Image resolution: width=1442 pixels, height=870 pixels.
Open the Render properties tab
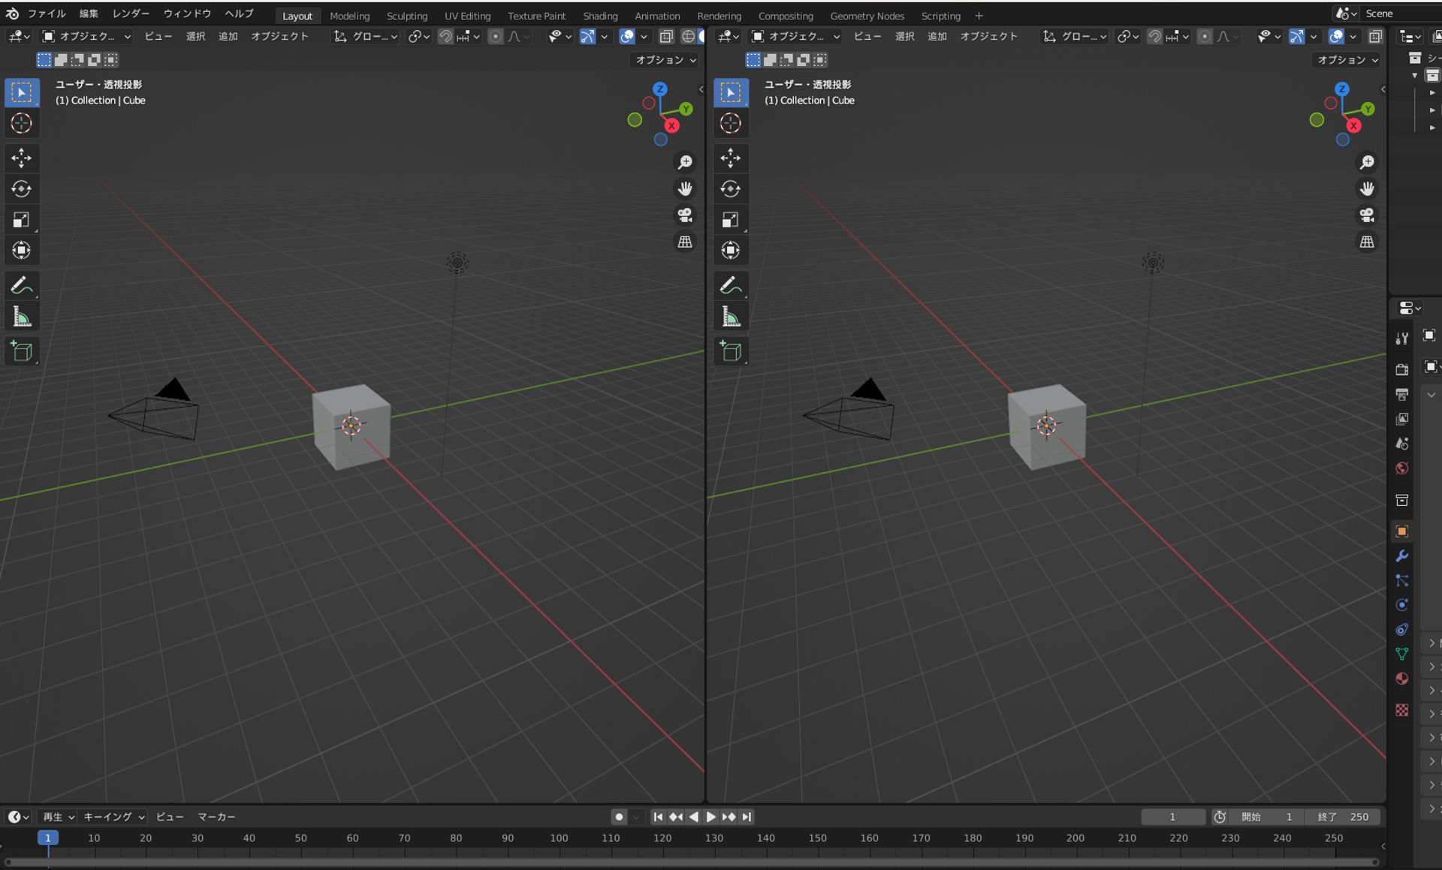pyautogui.click(x=1401, y=368)
